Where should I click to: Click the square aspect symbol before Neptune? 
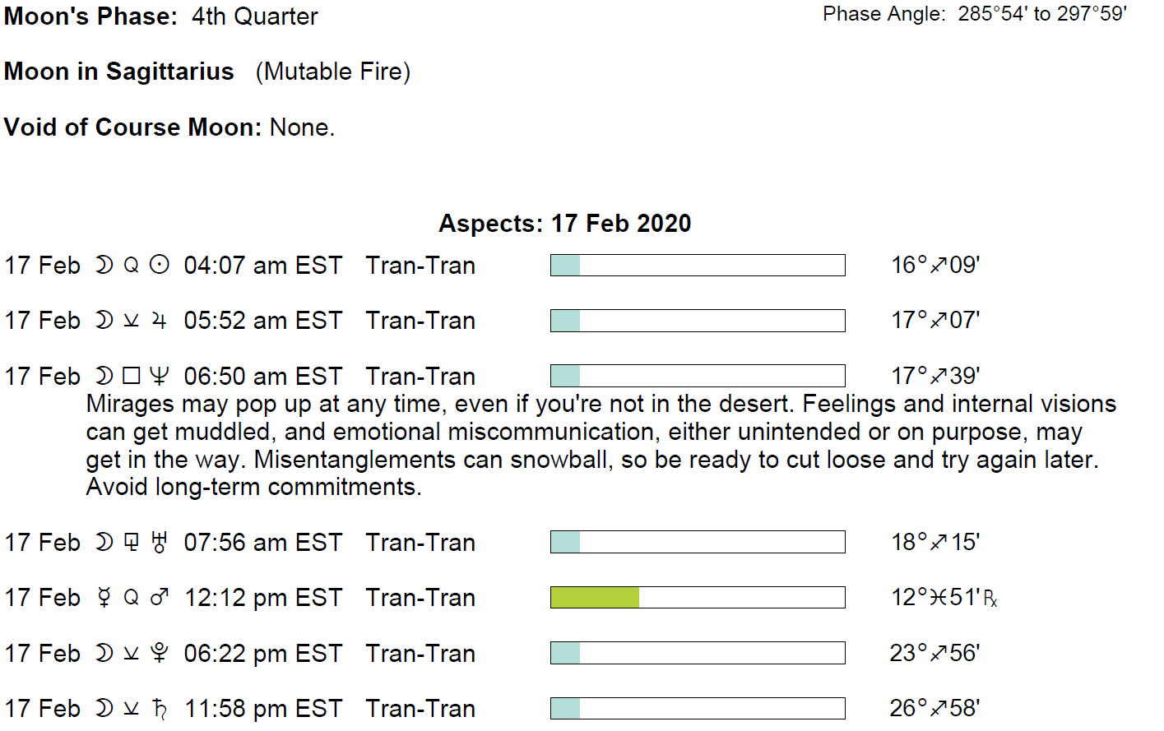tap(131, 376)
